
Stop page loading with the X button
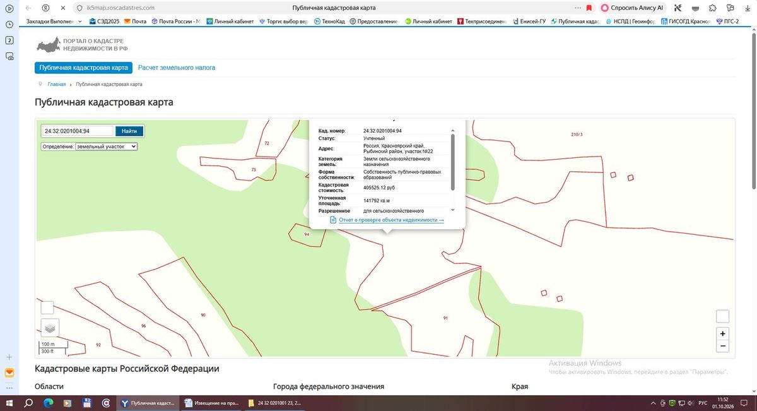coord(63,8)
